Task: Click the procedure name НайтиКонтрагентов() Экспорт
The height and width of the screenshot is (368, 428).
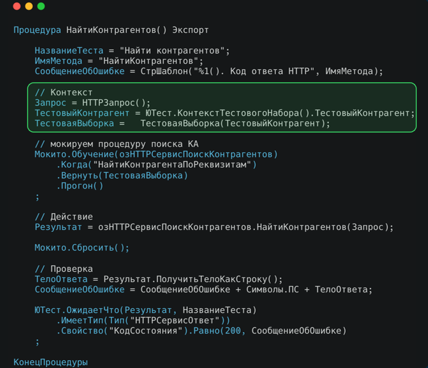Action: tap(137, 30)
